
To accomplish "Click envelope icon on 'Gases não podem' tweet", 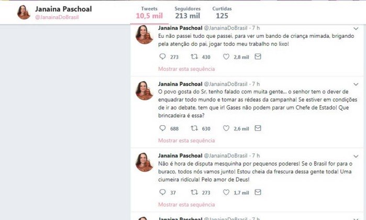I will (258, 128).
